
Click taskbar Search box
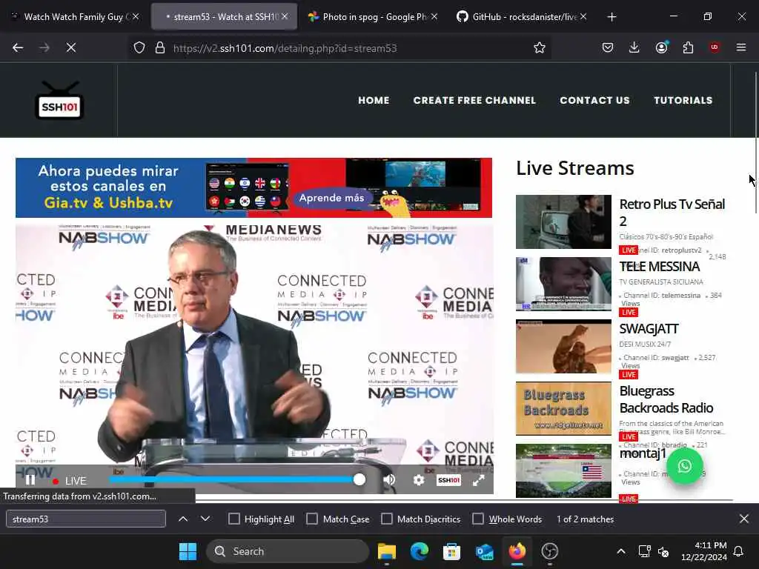(x=288, y=551)
